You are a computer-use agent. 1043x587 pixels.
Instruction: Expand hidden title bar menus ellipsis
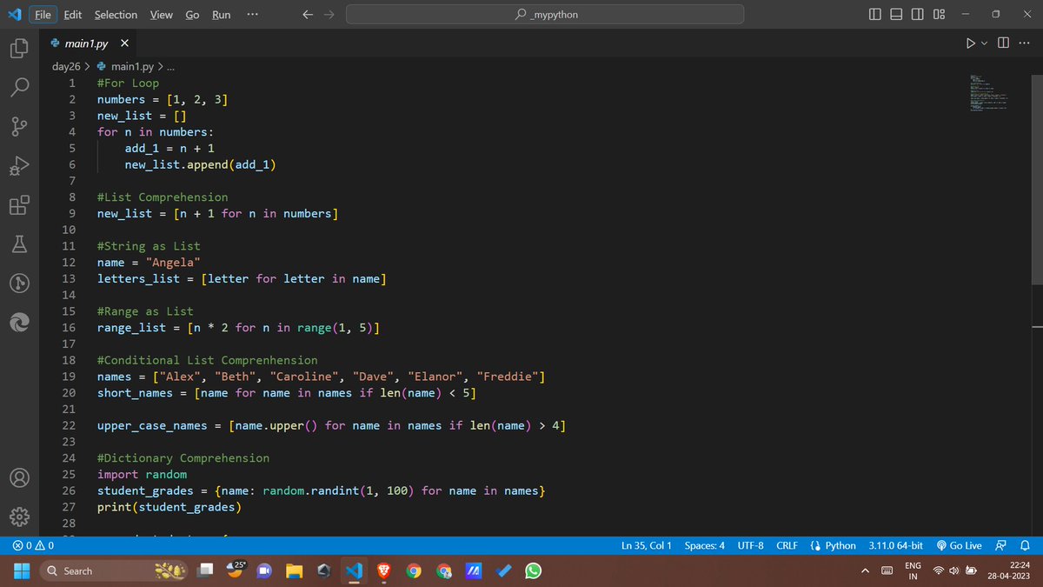[251, 14]
